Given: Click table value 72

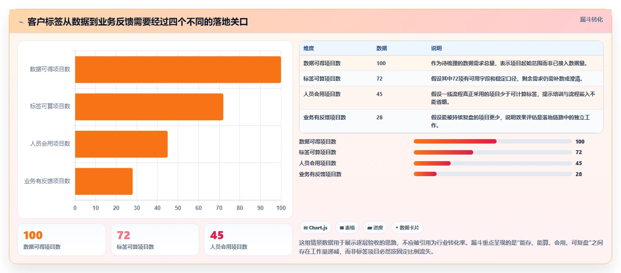Looking at the screenshot, I should [x=379, y=79].
